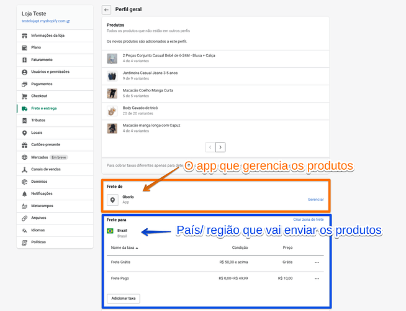Click the Canais de vendas icon
Screen dimensions: 406x311
(25, 170)
